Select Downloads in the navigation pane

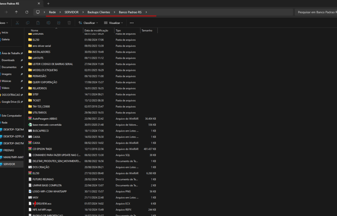coord(8,60)
